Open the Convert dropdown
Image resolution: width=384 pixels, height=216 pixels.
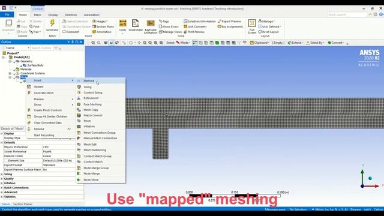point(336,43)
